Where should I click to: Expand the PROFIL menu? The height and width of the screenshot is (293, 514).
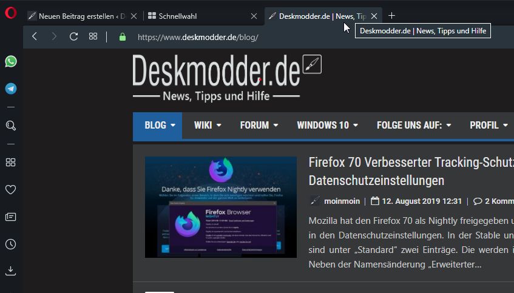click(489, 125)
